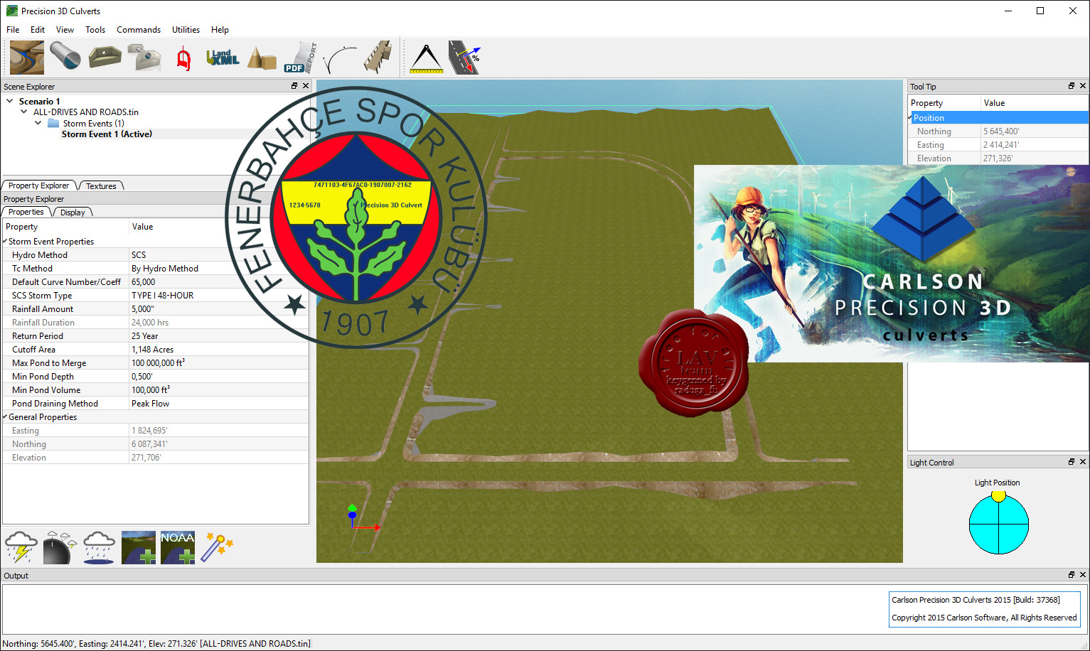The width and height of the screenshot is (1090, 651).
Task: Click the cone and cube primitives icon
Action: point(262,58)
